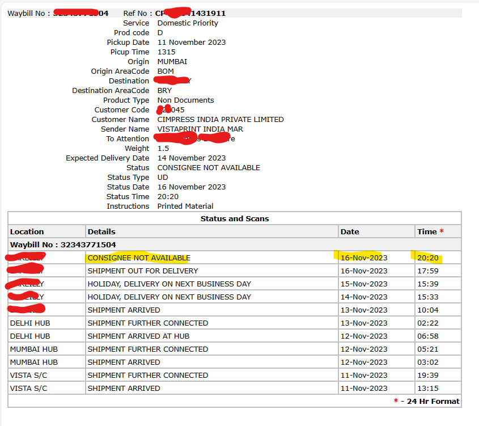Click the origin value 'MUMBAI'

click(x=172, y=62)
